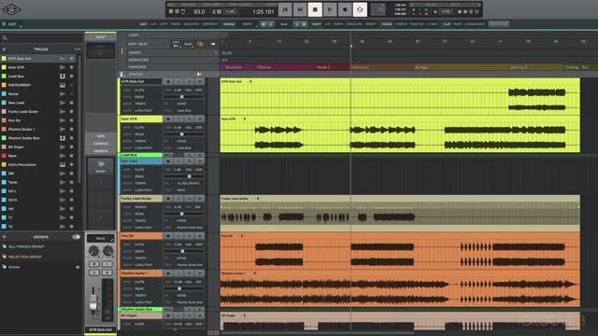Toggle the orange link icon in Bar Beat row
The width and height of the screenshot is (598, 336).
(201, 44)
